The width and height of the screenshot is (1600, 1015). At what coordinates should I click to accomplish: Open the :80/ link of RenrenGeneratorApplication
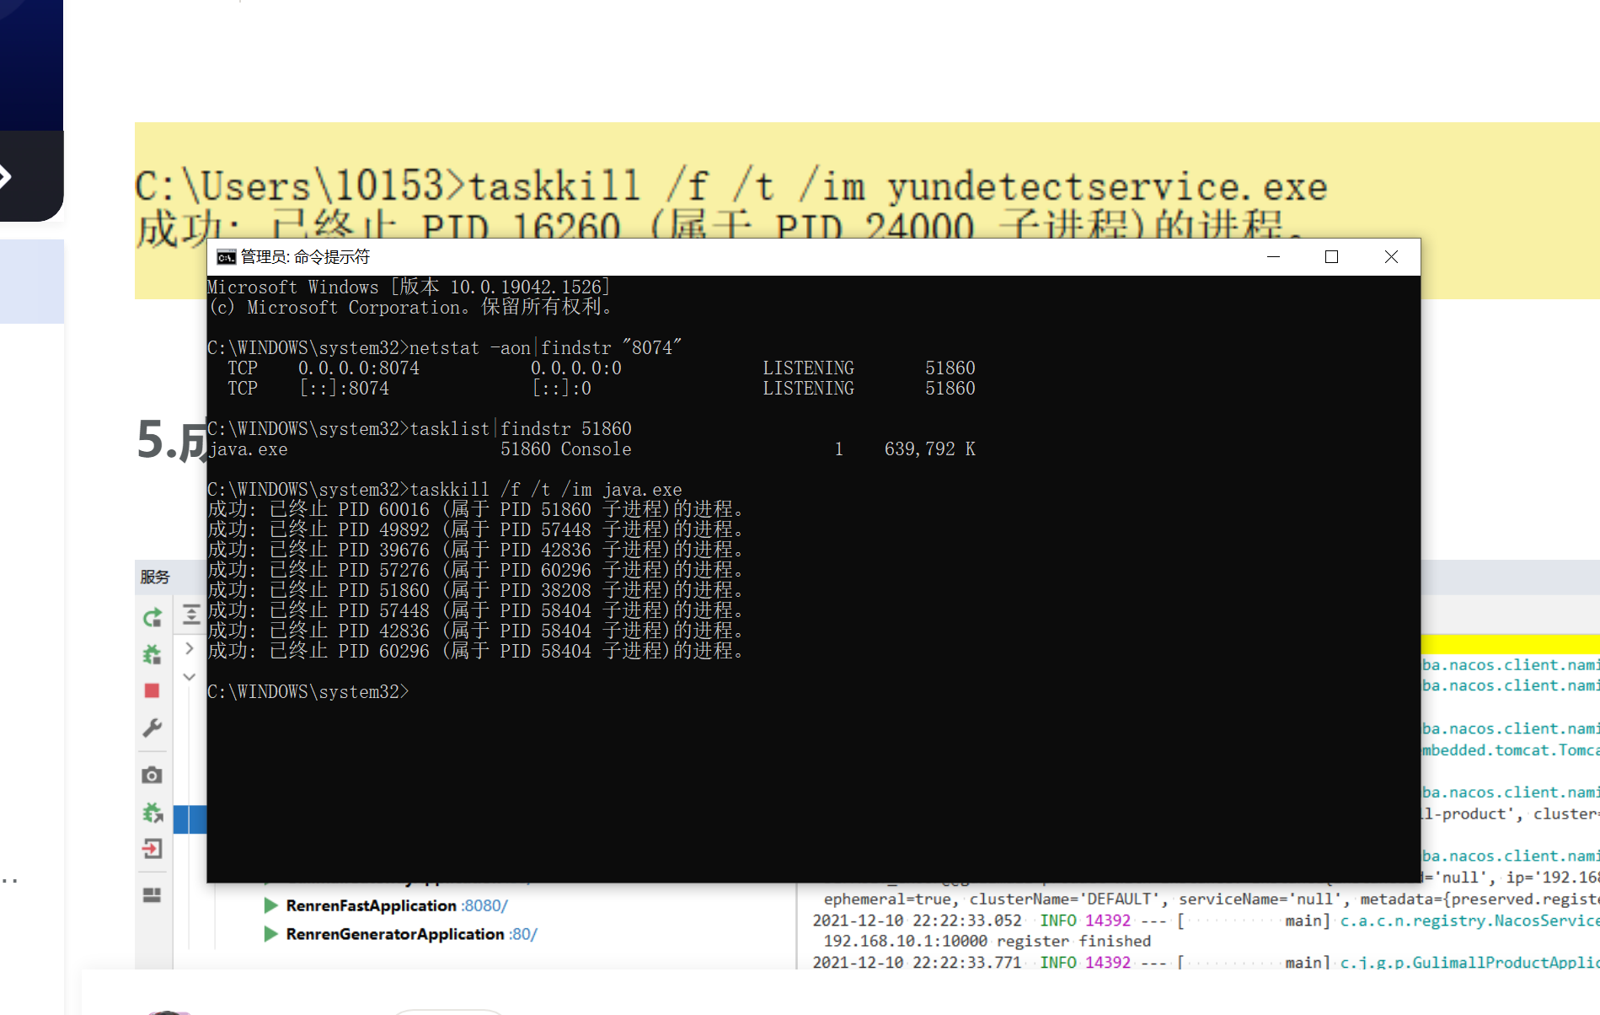[523, 934]
